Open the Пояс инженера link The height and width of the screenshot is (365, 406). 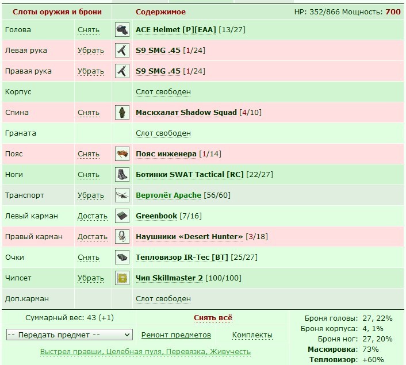(166, 154)
